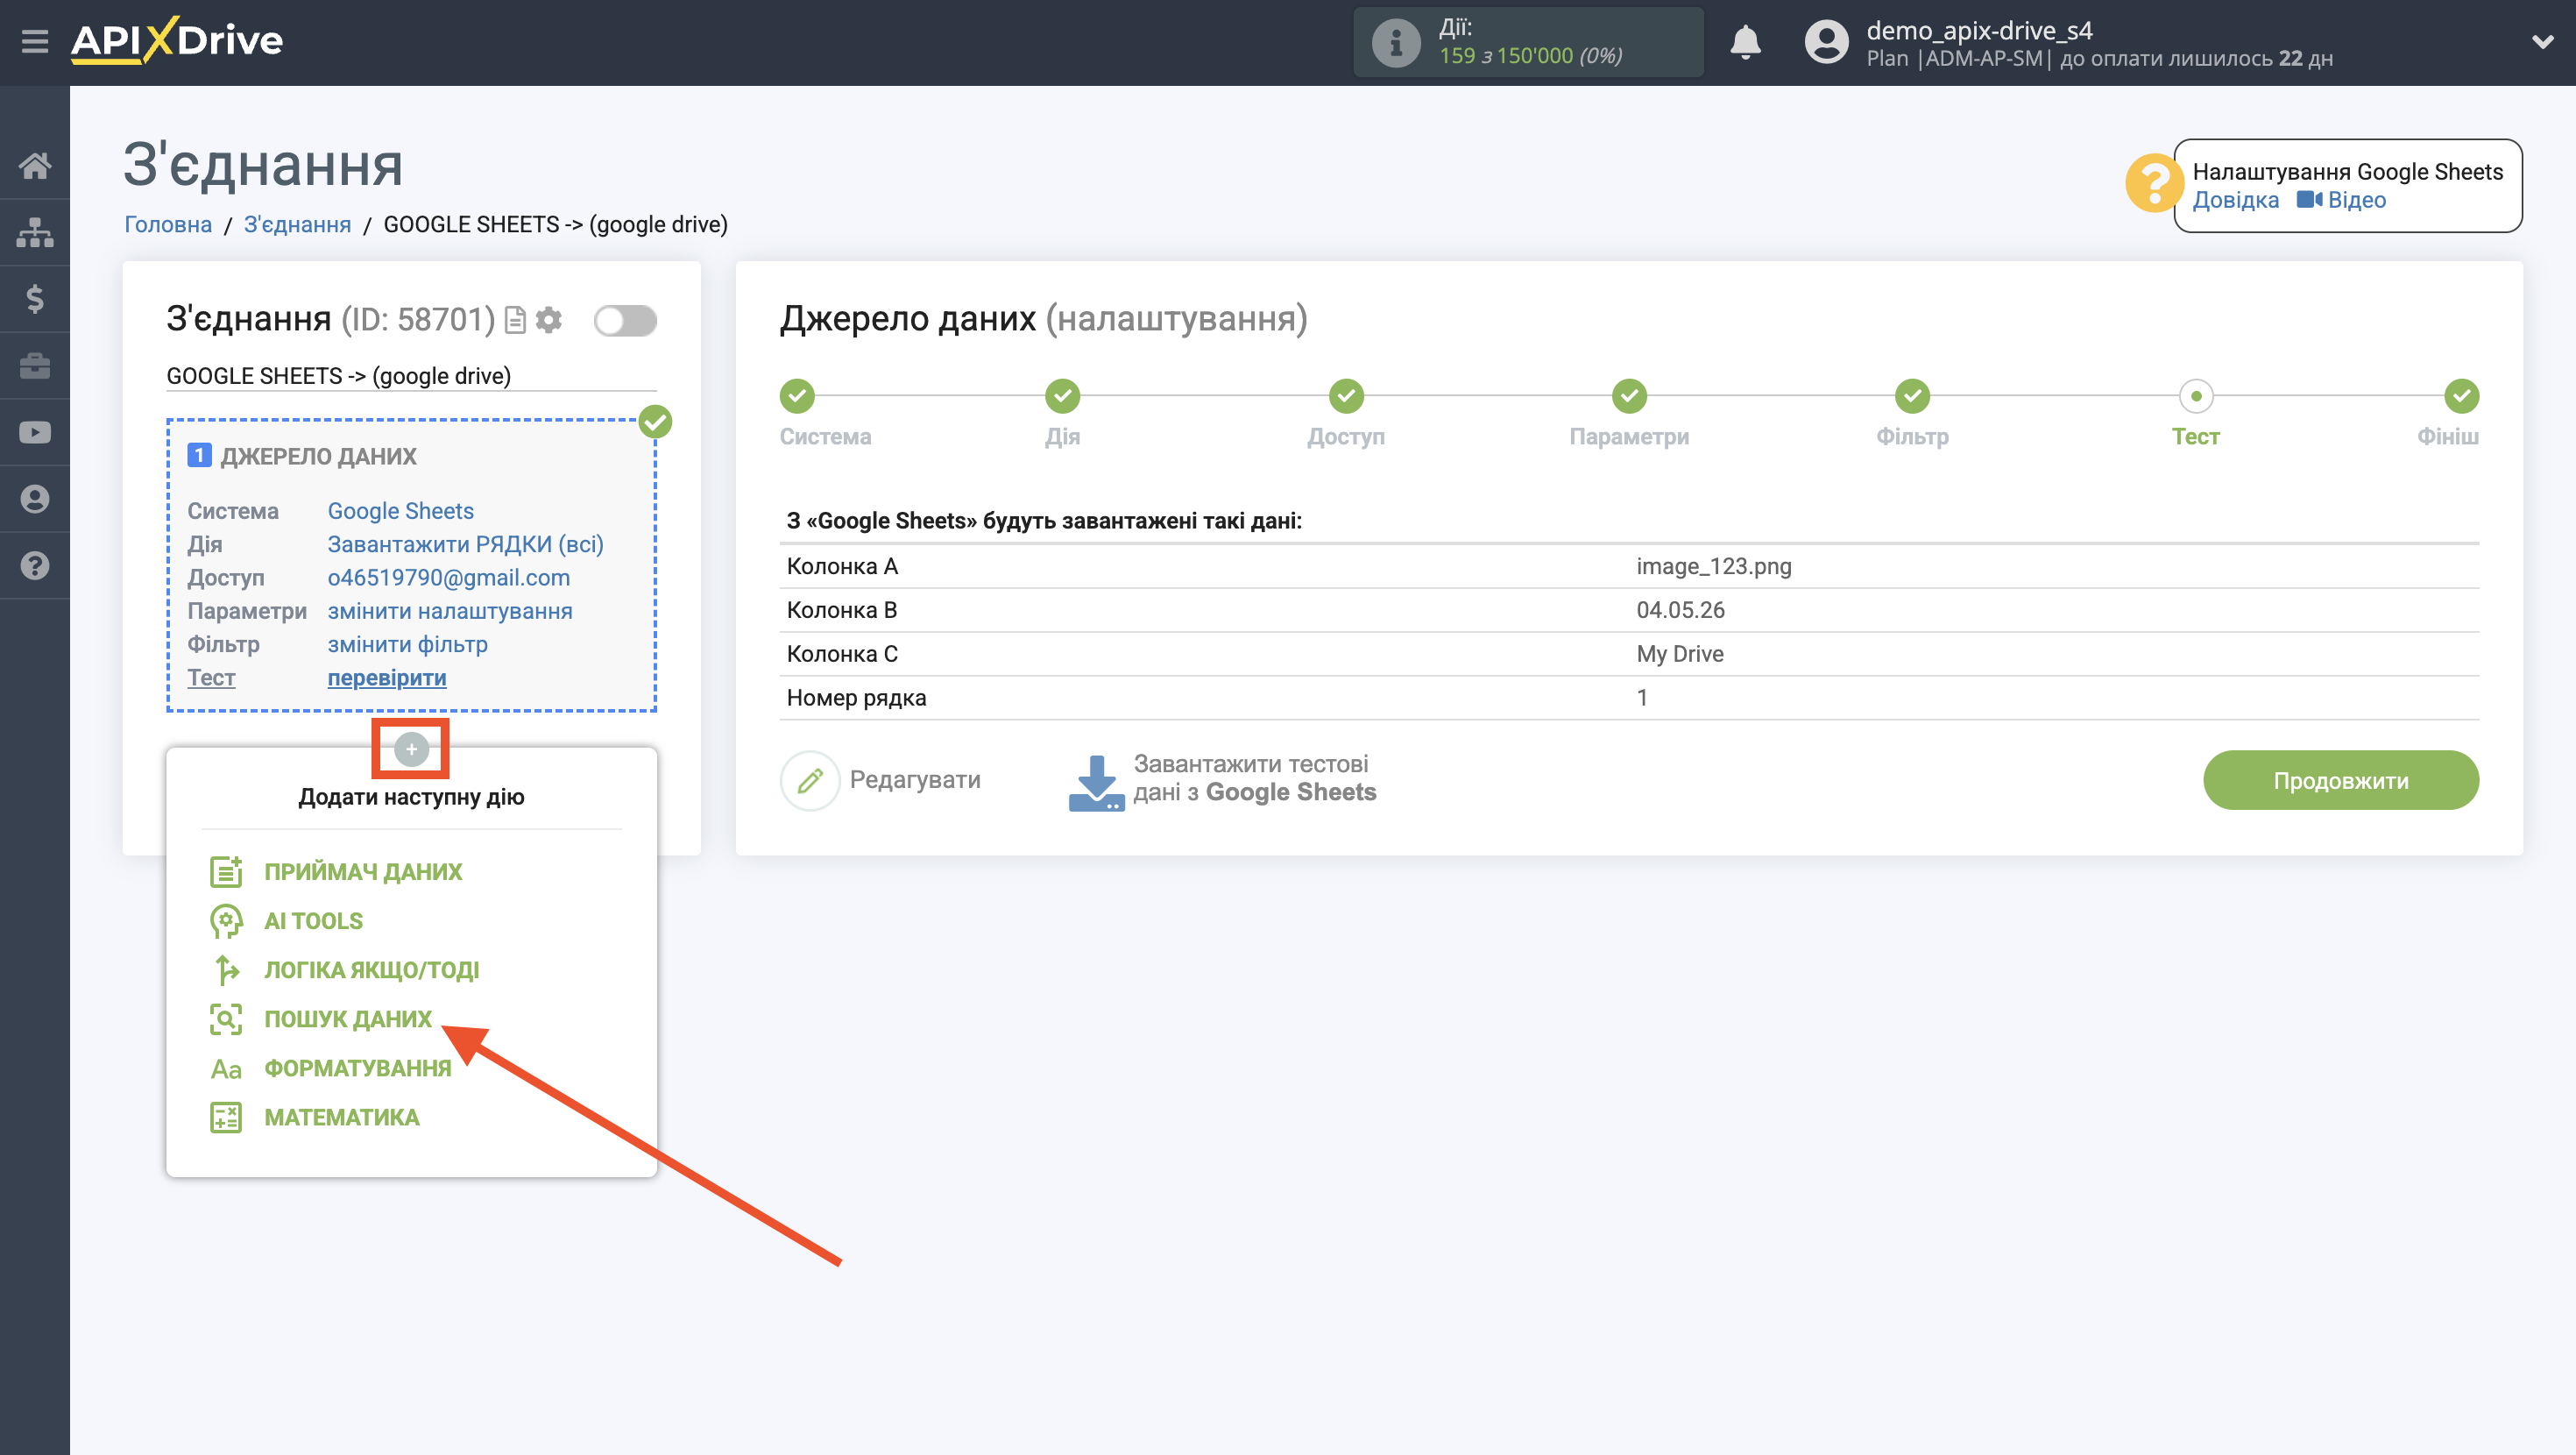Screen dimensions: 2576x1455
Task: Toggle the connection on/off switch
Action: [x=625, y=321]
